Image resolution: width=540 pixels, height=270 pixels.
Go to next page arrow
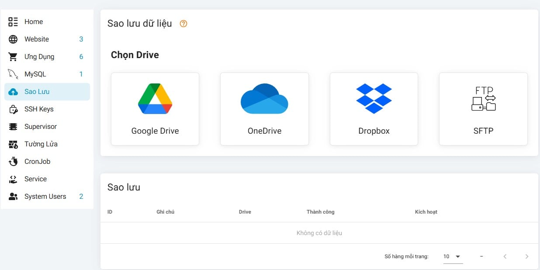[527, 256]
